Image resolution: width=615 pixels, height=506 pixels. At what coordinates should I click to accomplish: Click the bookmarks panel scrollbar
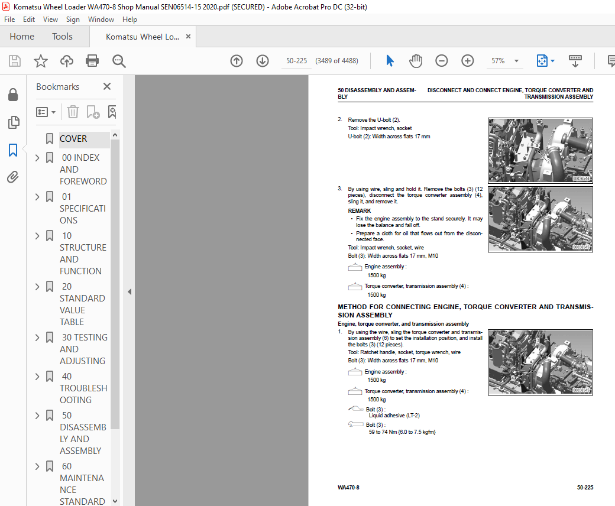click(115, 284)
